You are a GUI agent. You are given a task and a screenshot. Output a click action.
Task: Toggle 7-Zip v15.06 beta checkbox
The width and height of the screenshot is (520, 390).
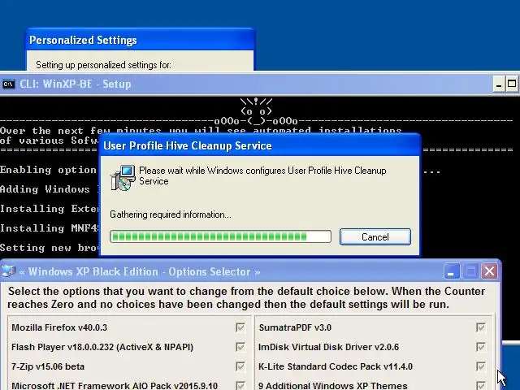[240, 366]
